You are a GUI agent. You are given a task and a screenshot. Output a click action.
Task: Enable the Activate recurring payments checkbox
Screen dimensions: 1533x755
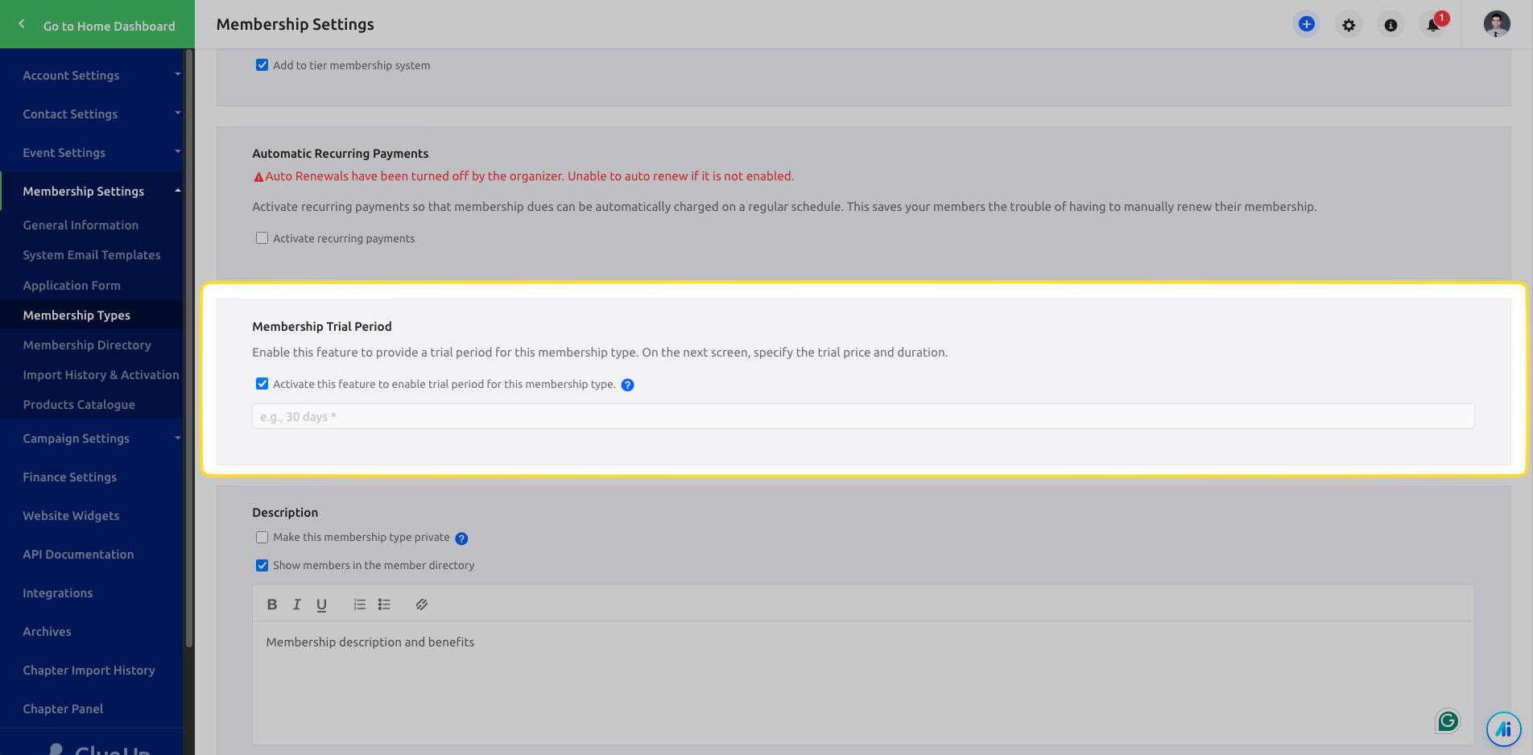tap(262, 238)
